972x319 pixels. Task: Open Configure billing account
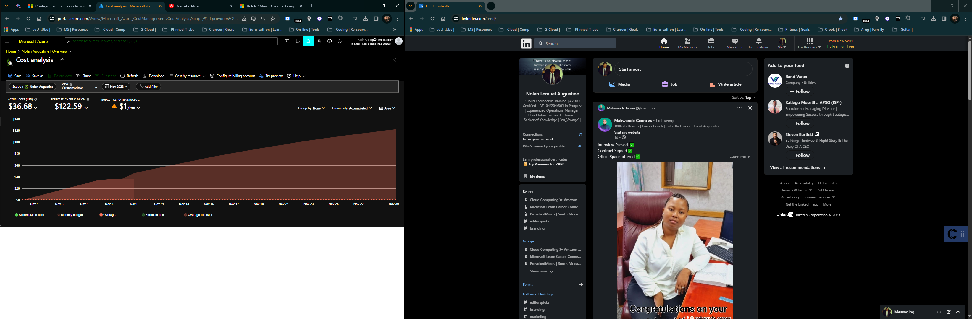232,76
